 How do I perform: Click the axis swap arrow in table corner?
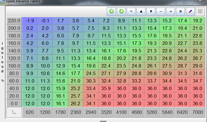[x=14, y=112]
